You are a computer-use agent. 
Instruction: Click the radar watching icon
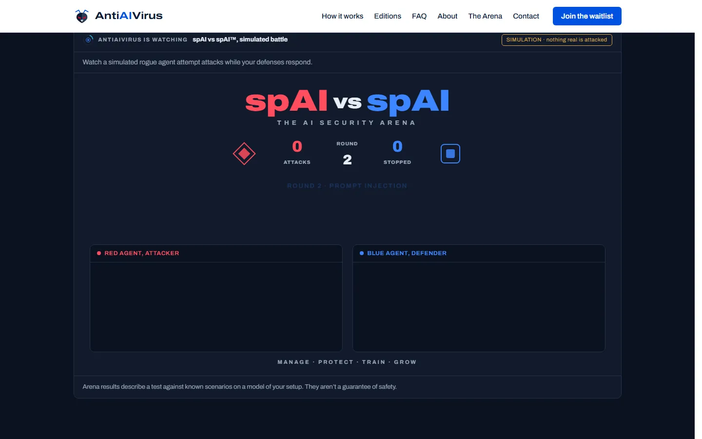click(x=89, y=40)
